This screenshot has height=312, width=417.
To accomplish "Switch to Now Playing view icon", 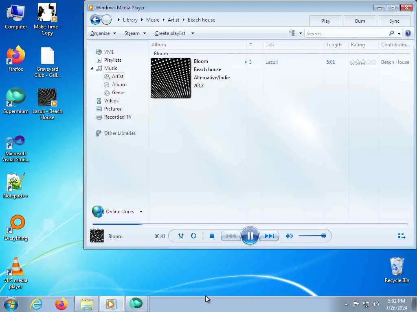I will coord(402,236).
